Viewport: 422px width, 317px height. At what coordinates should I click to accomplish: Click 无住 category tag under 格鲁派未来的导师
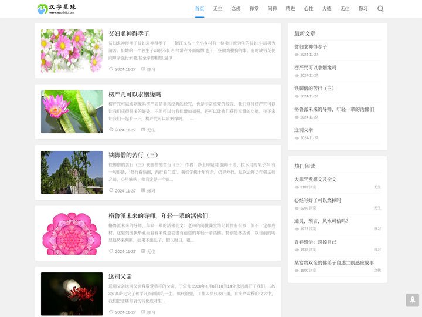151,251
